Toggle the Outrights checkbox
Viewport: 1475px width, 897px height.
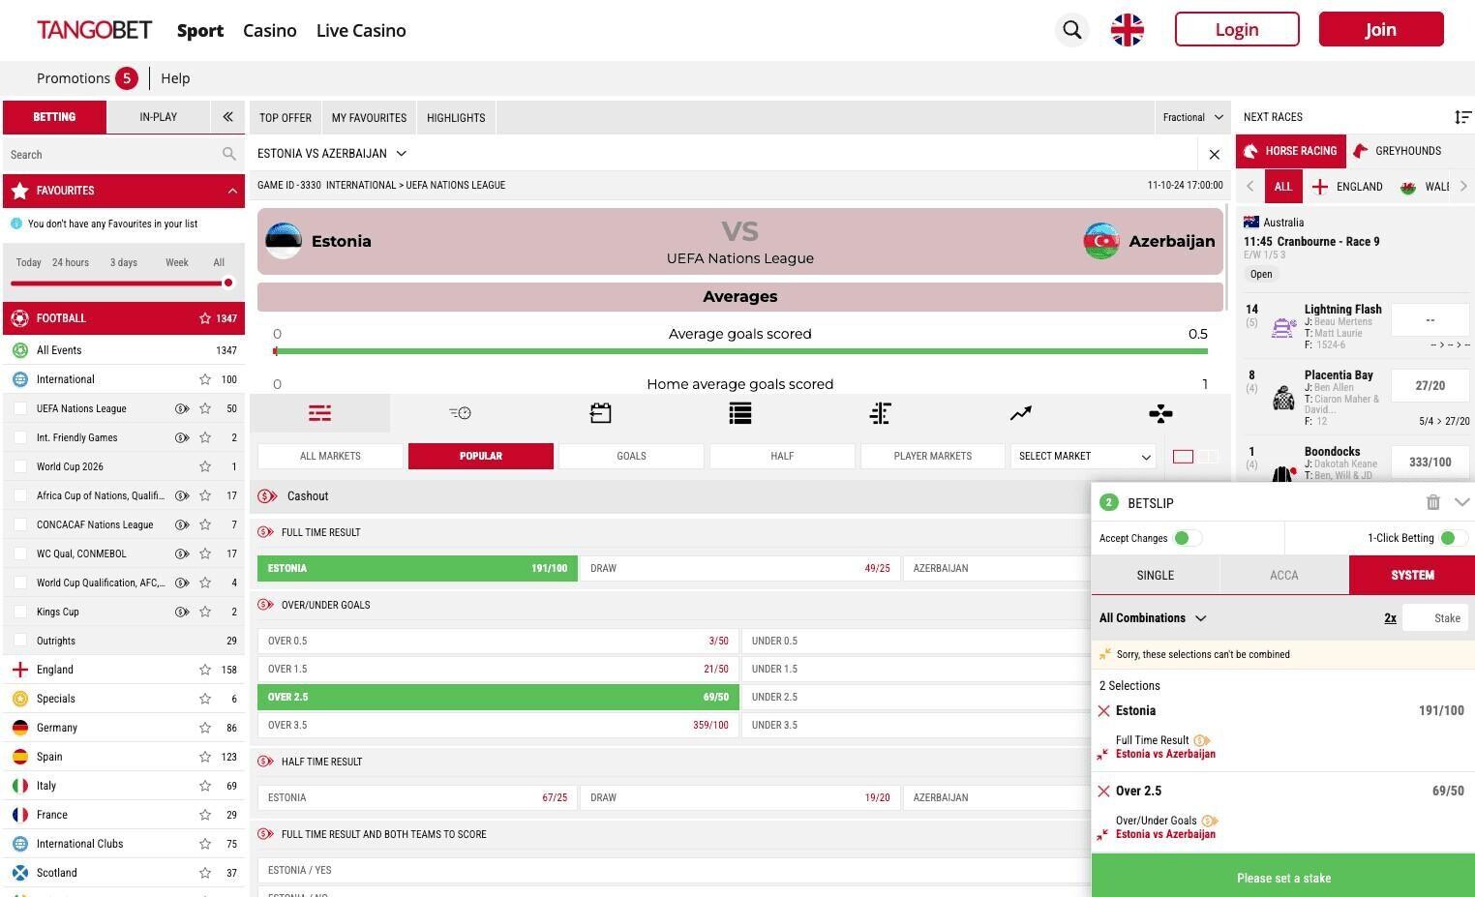(x=20, y=641)
